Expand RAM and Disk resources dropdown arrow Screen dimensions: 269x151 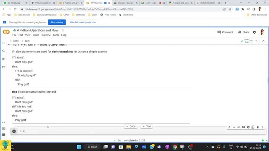click(x=256, y=41)
